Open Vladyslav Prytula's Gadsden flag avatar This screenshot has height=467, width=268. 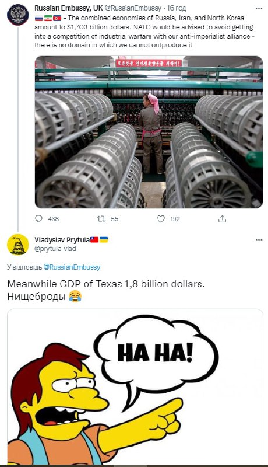click(x=17, y=245)
